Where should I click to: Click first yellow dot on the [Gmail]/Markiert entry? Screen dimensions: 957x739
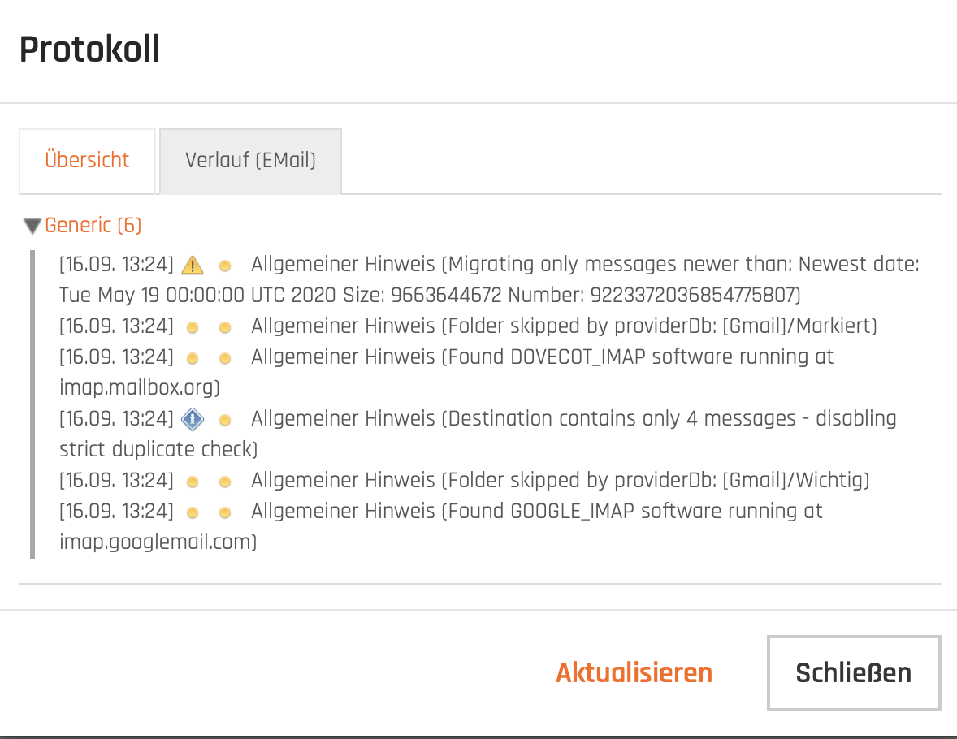(193, 328)
